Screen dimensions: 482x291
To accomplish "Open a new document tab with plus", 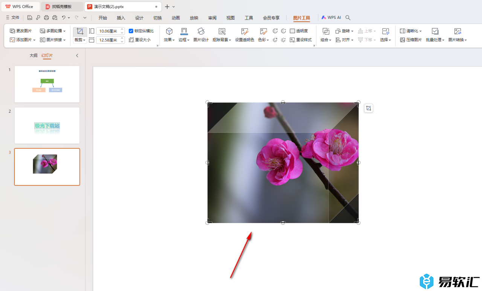I will point(167,7).
